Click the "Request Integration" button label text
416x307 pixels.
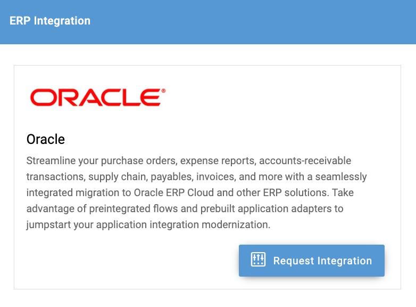[x=322, y=261]
